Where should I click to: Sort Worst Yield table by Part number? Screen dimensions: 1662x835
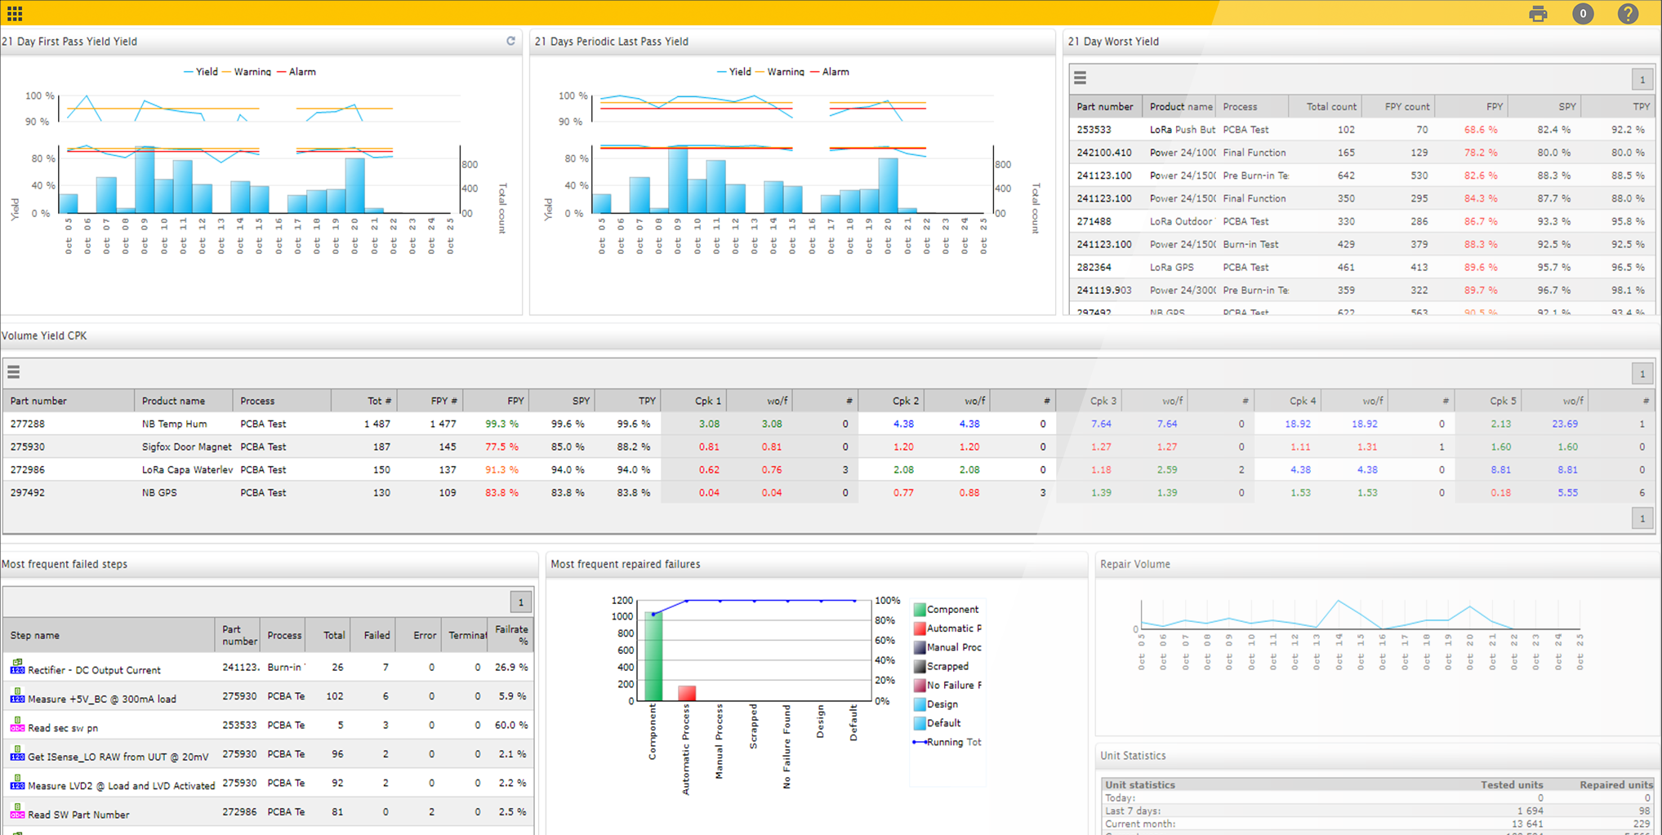coord(1104,107)
